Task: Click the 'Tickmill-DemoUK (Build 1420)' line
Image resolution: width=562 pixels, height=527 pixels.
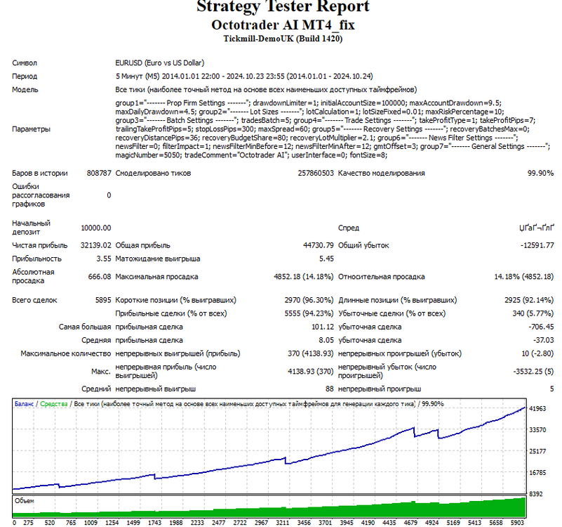Action: click(283, 39)
